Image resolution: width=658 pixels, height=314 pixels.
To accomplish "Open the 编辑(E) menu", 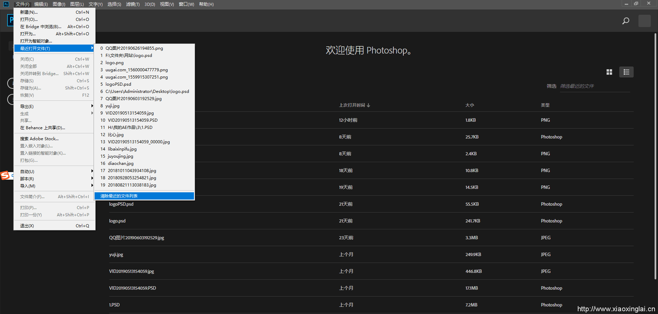I will point(41,4).
